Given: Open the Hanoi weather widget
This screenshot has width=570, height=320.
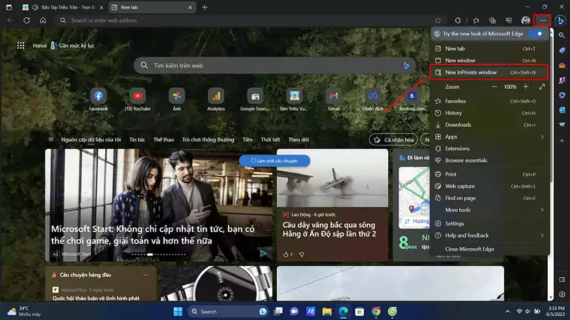Looking at the screenshot, I should 63,46.
